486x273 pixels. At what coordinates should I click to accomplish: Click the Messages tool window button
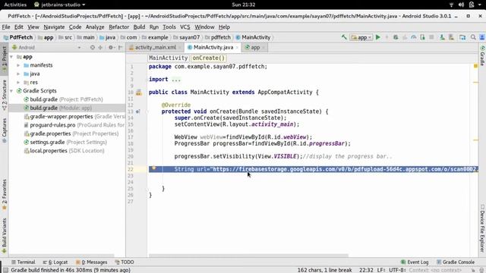92,262
